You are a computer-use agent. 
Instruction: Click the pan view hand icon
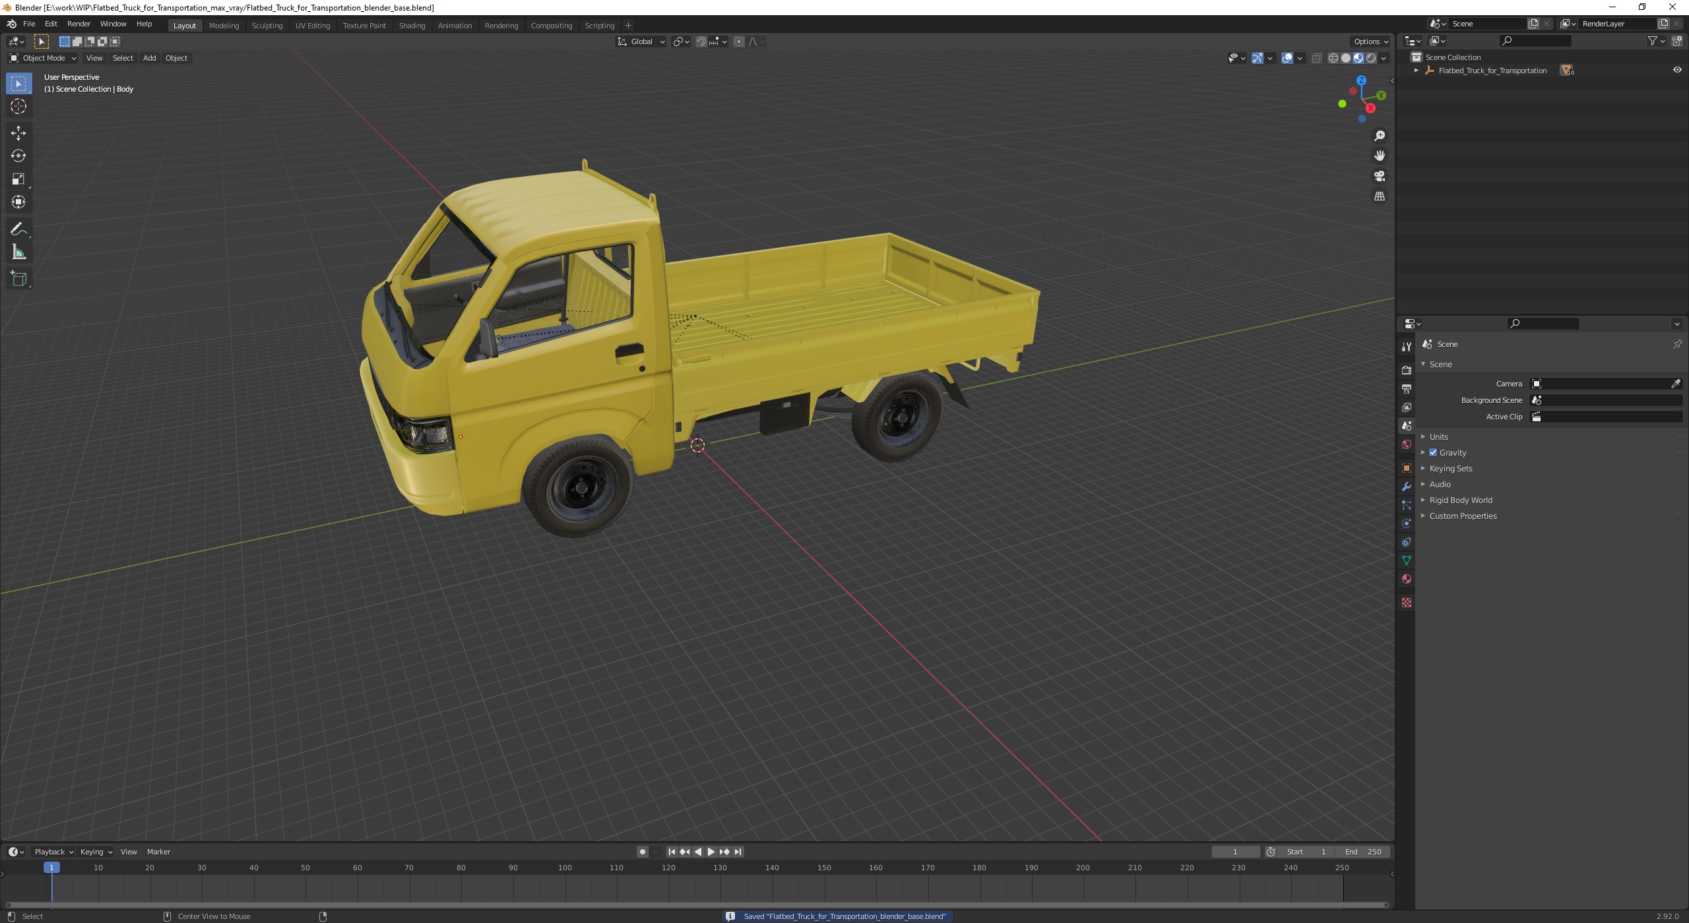pos(1379,156)
